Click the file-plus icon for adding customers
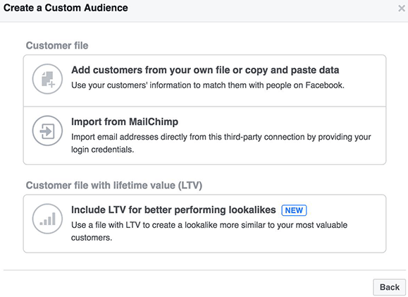Image resolution: width=408 pixels, height=297 pixels. coord(47,79)
